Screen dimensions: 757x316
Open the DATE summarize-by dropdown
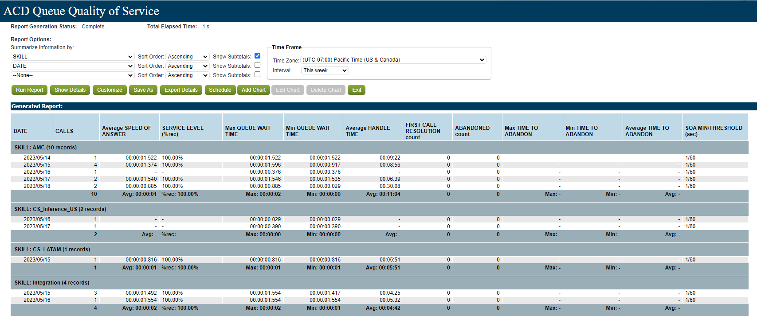click(72, 66)
